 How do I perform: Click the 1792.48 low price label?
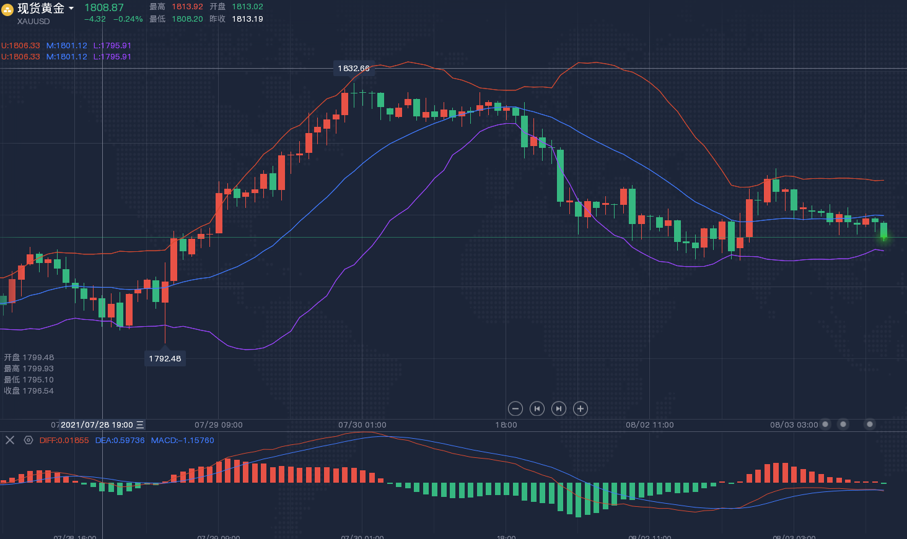tap(165, 358)
